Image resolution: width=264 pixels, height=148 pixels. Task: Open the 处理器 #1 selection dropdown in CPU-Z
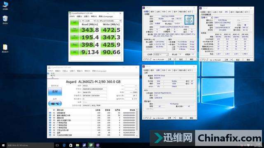coord(161,55)
